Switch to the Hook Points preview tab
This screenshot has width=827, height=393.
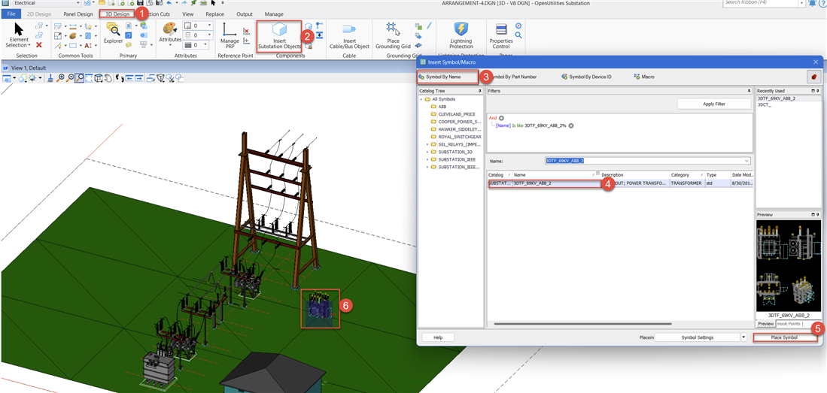point(789,323)
